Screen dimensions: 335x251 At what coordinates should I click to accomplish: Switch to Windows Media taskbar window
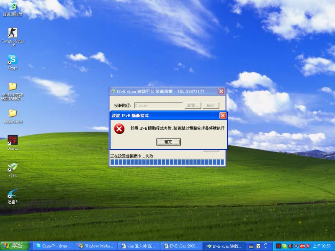tap(97, 246)
